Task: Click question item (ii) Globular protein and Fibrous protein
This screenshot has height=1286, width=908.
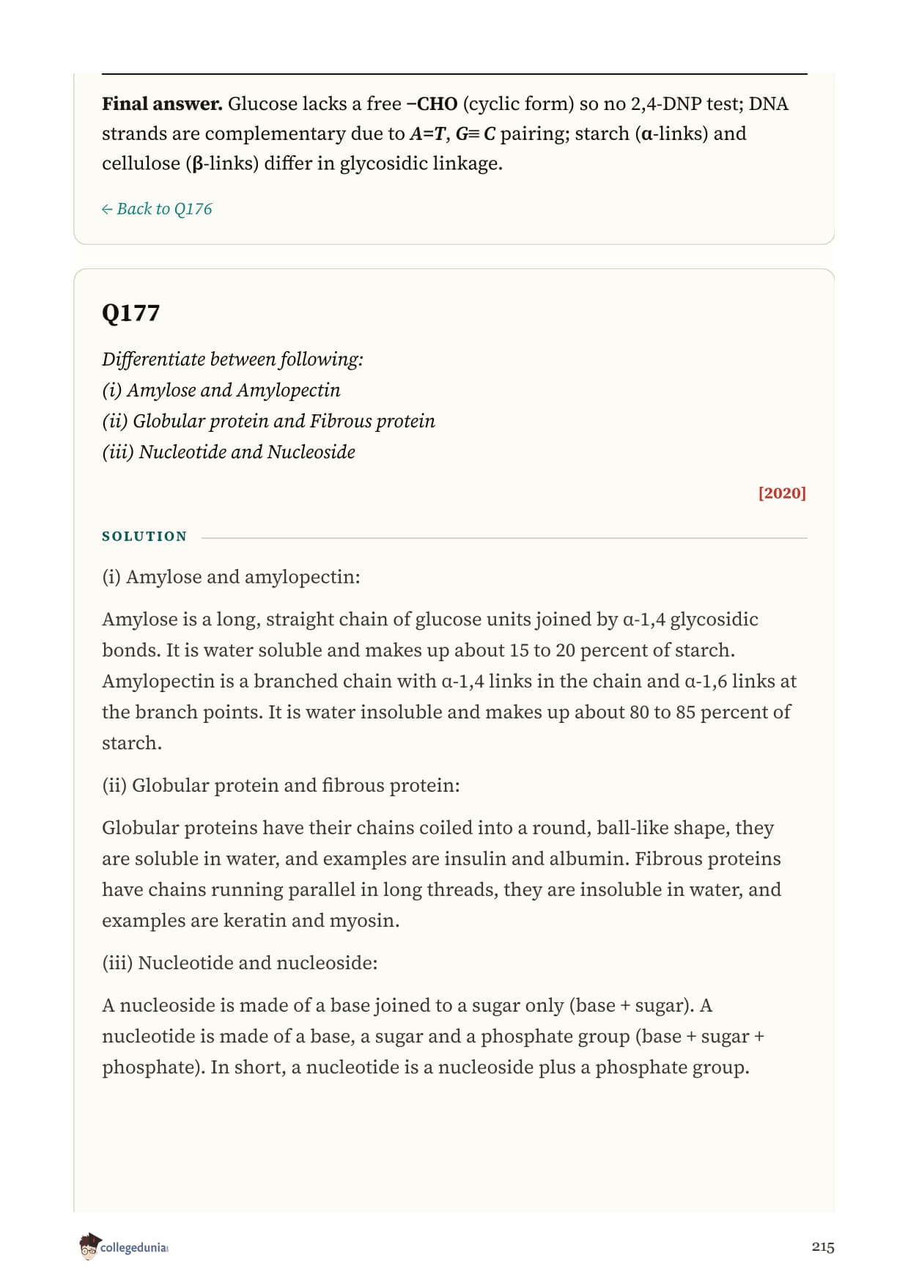Action: (268, 421)
